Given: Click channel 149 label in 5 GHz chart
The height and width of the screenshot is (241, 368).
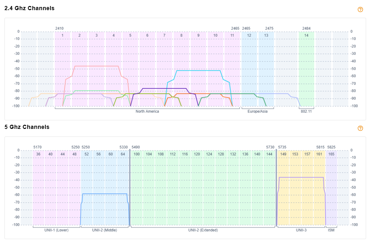Looking at the screenshot, I should pos(283,154).
